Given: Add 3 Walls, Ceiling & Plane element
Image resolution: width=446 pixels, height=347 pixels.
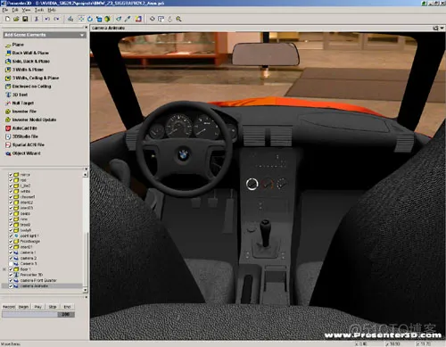Looking at the screenshot, I should pos(32,78).
